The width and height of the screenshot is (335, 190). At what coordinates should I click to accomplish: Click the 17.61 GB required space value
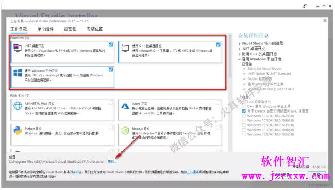click(319, 167)
